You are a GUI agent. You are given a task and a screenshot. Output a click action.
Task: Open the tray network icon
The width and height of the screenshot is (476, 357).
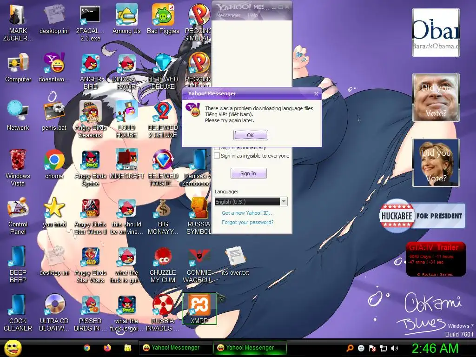click(x=383, y=348)
